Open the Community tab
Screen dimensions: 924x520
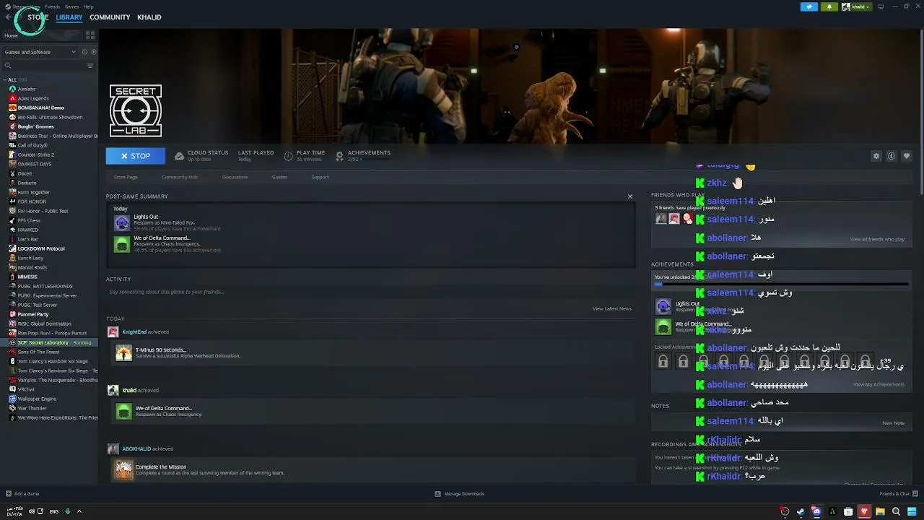coord(110,17)
